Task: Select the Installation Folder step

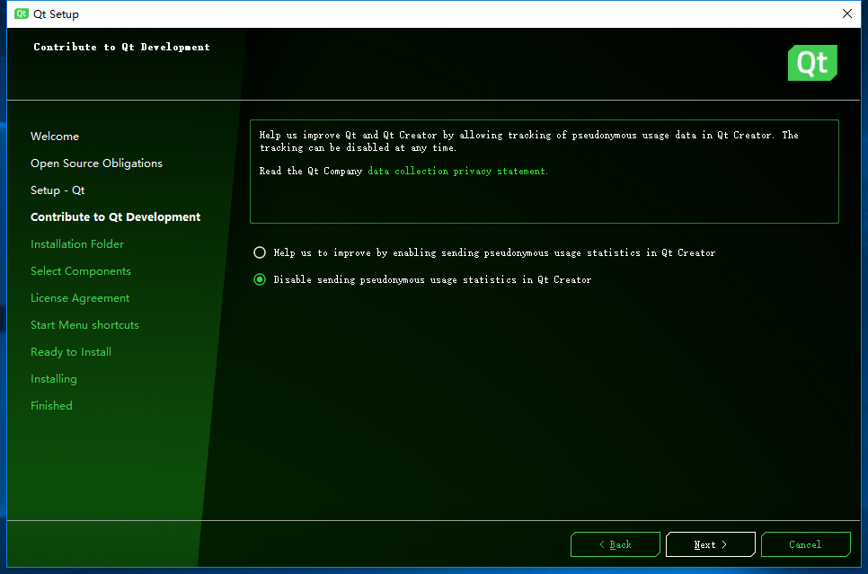Action: click(x=77, y=244)
